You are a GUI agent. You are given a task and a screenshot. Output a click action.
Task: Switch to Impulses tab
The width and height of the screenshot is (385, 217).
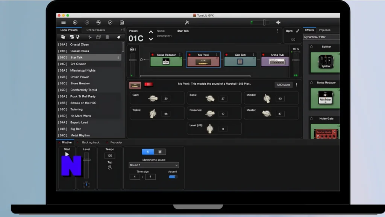point(324,30)
